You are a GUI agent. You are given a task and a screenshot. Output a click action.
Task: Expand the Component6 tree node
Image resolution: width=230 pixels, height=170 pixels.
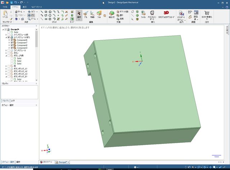tap(9, 40)
